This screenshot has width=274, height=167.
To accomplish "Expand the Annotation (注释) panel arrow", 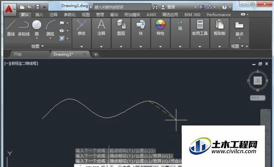I will click(101, 47).
